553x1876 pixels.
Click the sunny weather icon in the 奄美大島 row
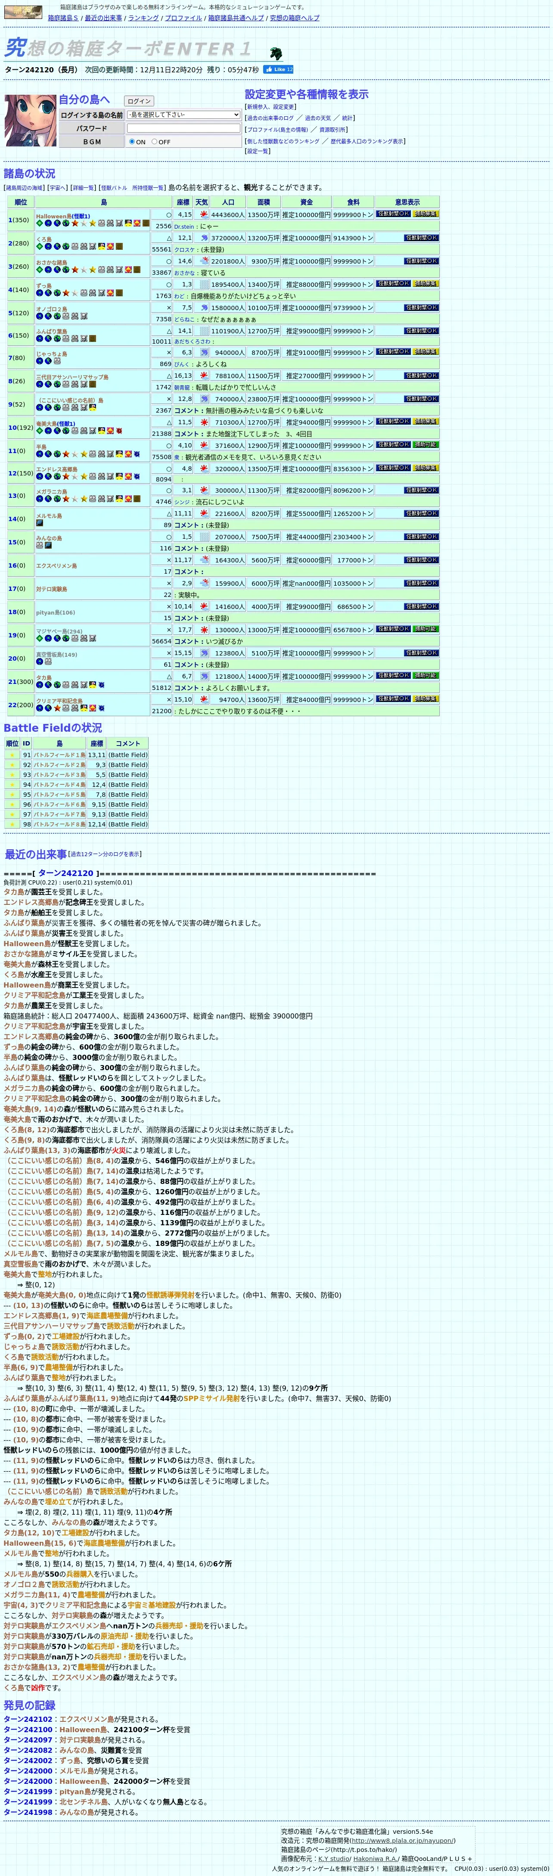click(x=204, y=422)
